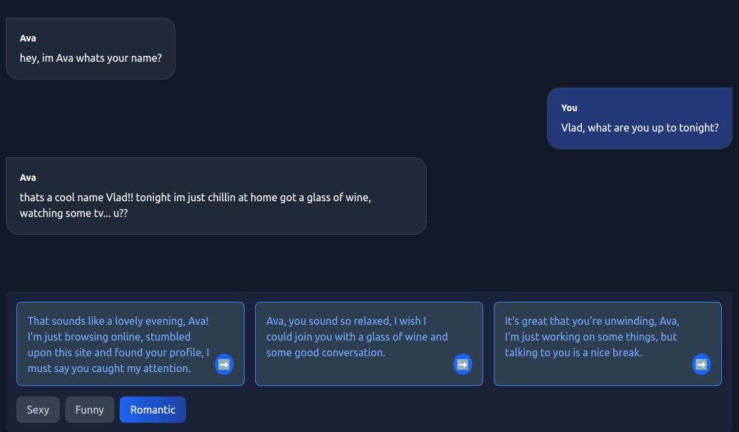Click the "You" sender label on your message
This screenshot has width=739, height=432.
coord(569,108)
